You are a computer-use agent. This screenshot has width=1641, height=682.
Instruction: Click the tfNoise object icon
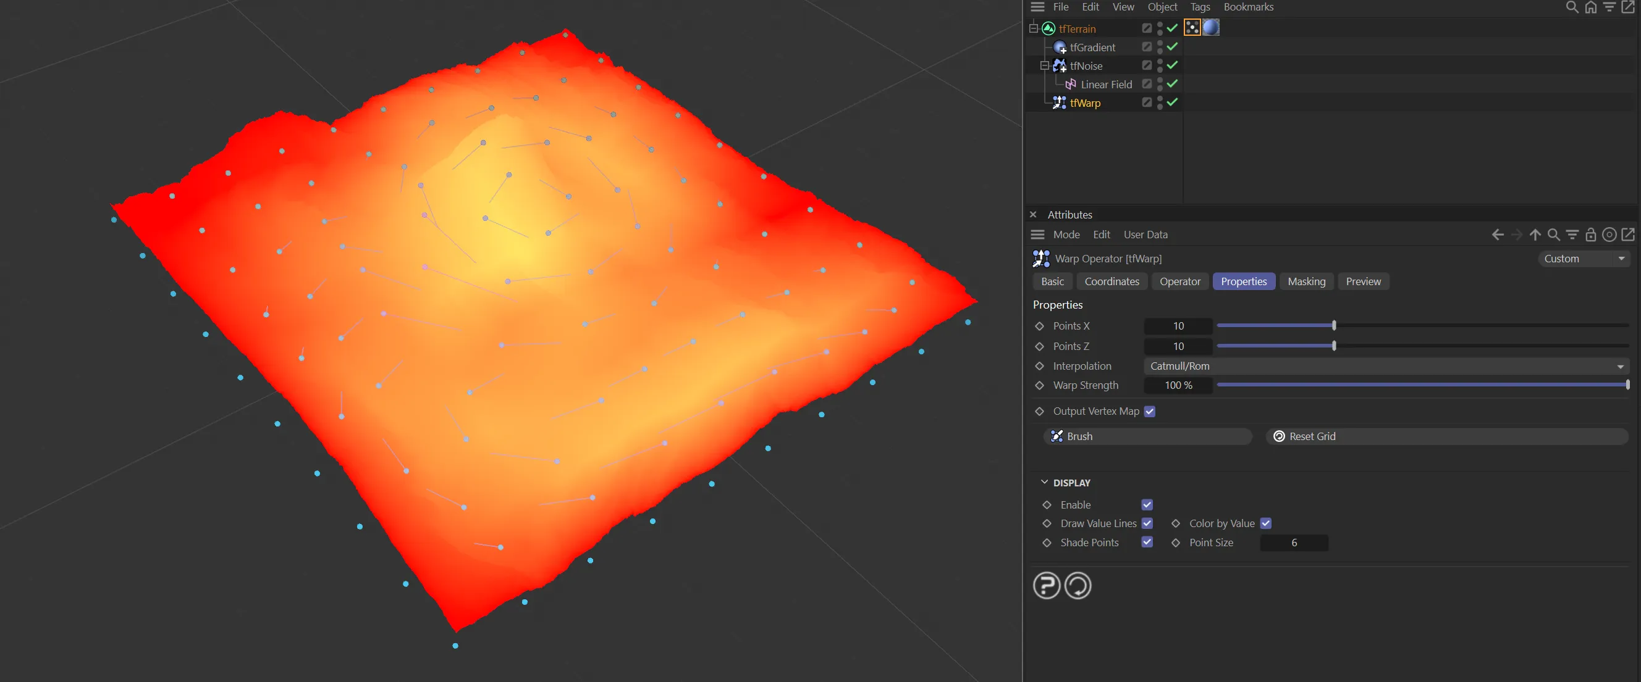tap(1060, 65)
